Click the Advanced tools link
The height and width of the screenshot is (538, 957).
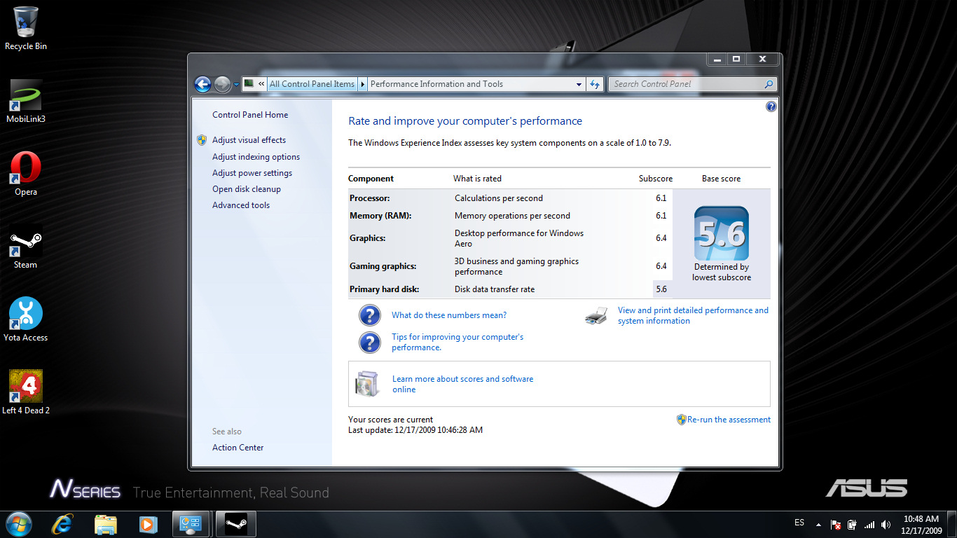pyautogui.click(x=241, y=205)
